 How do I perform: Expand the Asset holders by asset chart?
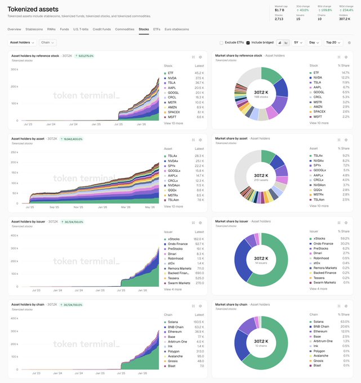193,140
